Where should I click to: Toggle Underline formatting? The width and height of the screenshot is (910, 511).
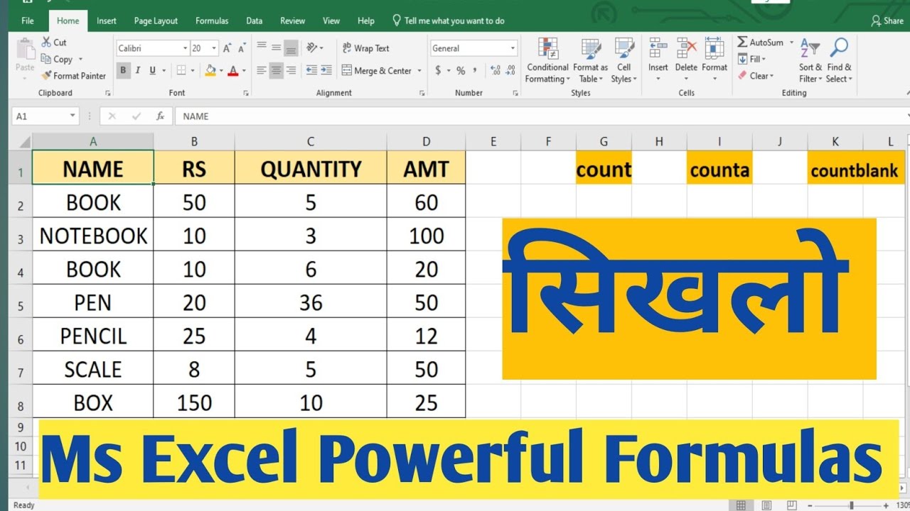tap(151, 70)
